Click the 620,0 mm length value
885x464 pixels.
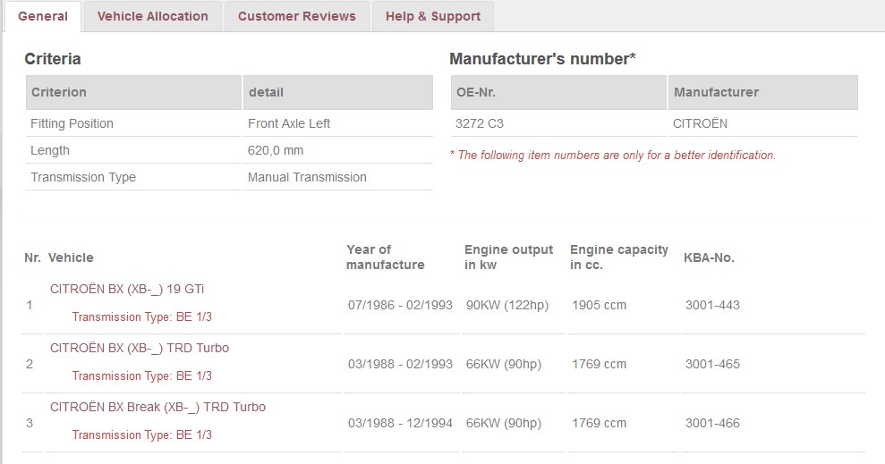click(276, 150)
